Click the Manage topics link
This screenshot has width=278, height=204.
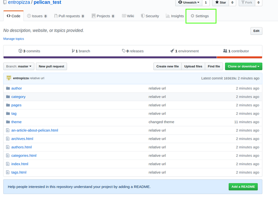(x=14, y=39)
